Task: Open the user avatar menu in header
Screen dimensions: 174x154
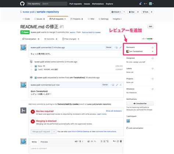Action: point(151,4)
